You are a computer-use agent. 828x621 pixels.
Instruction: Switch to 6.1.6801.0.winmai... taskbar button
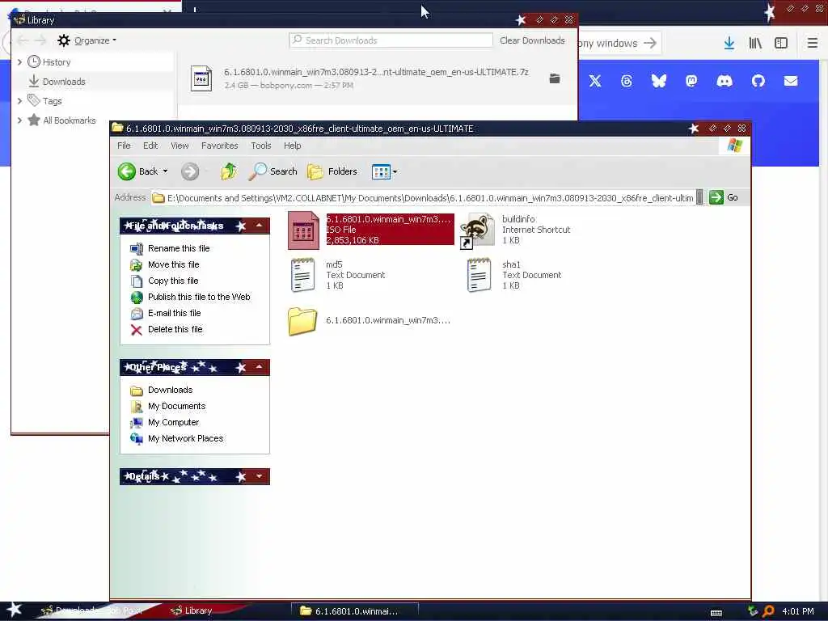click(x=355, y=611)
